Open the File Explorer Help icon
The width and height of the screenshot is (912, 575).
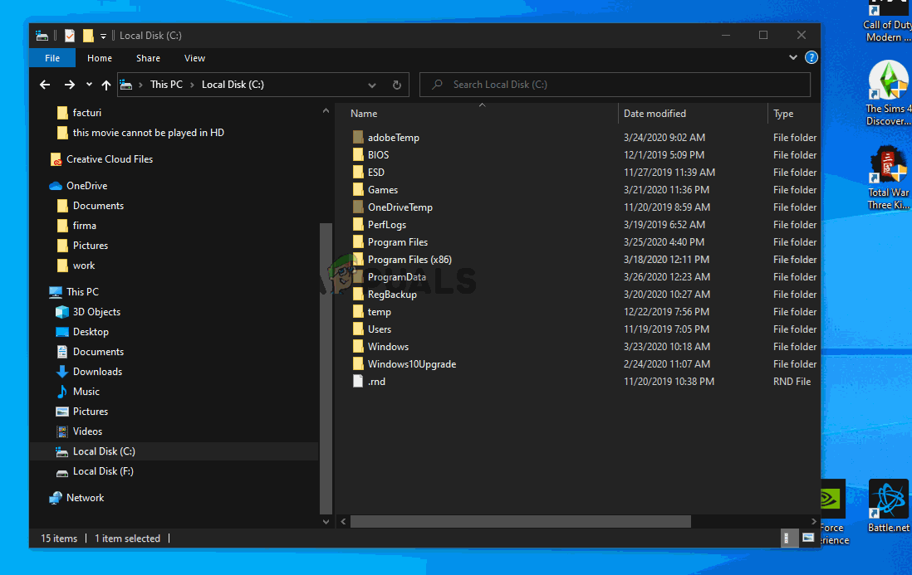811,58
